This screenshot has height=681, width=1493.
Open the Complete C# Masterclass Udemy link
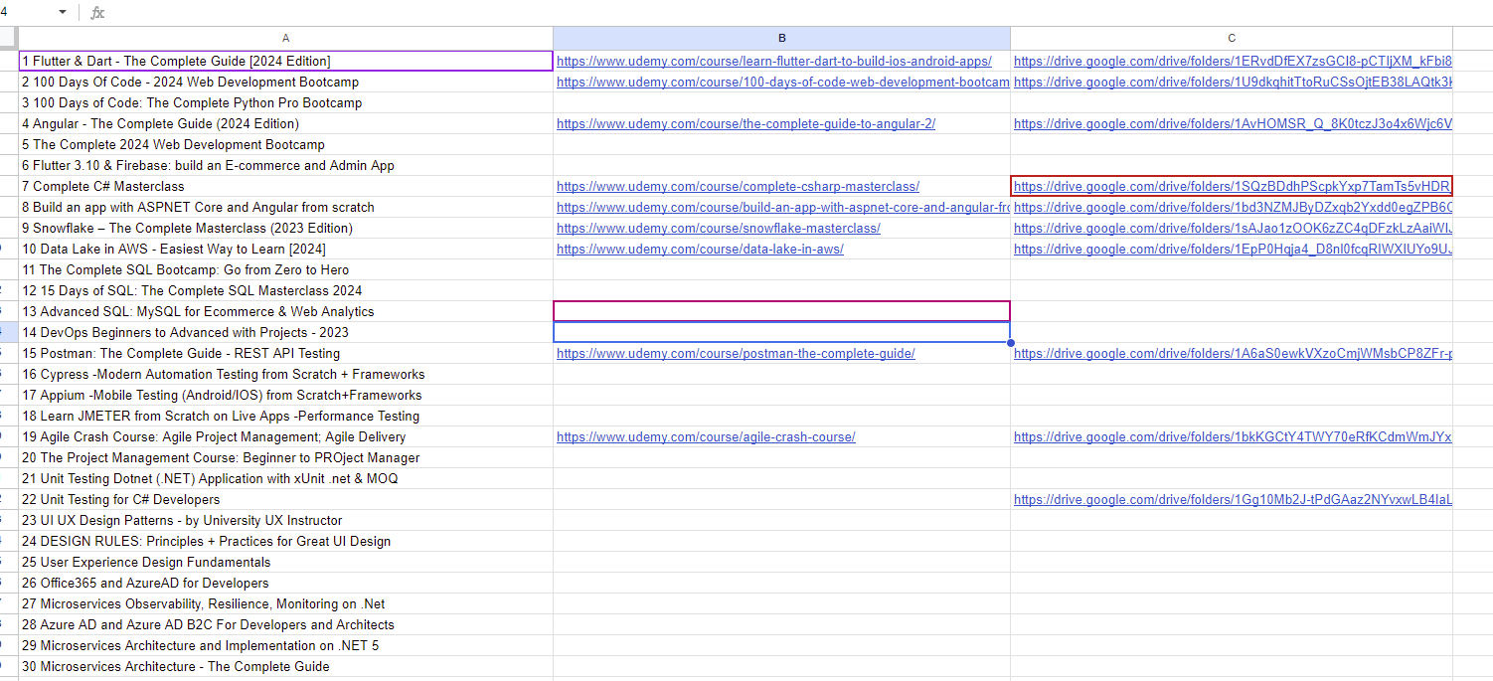coord(738,187)
